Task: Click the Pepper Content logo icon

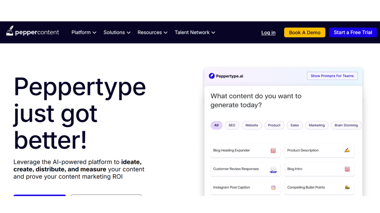Action: coord(10,31)
